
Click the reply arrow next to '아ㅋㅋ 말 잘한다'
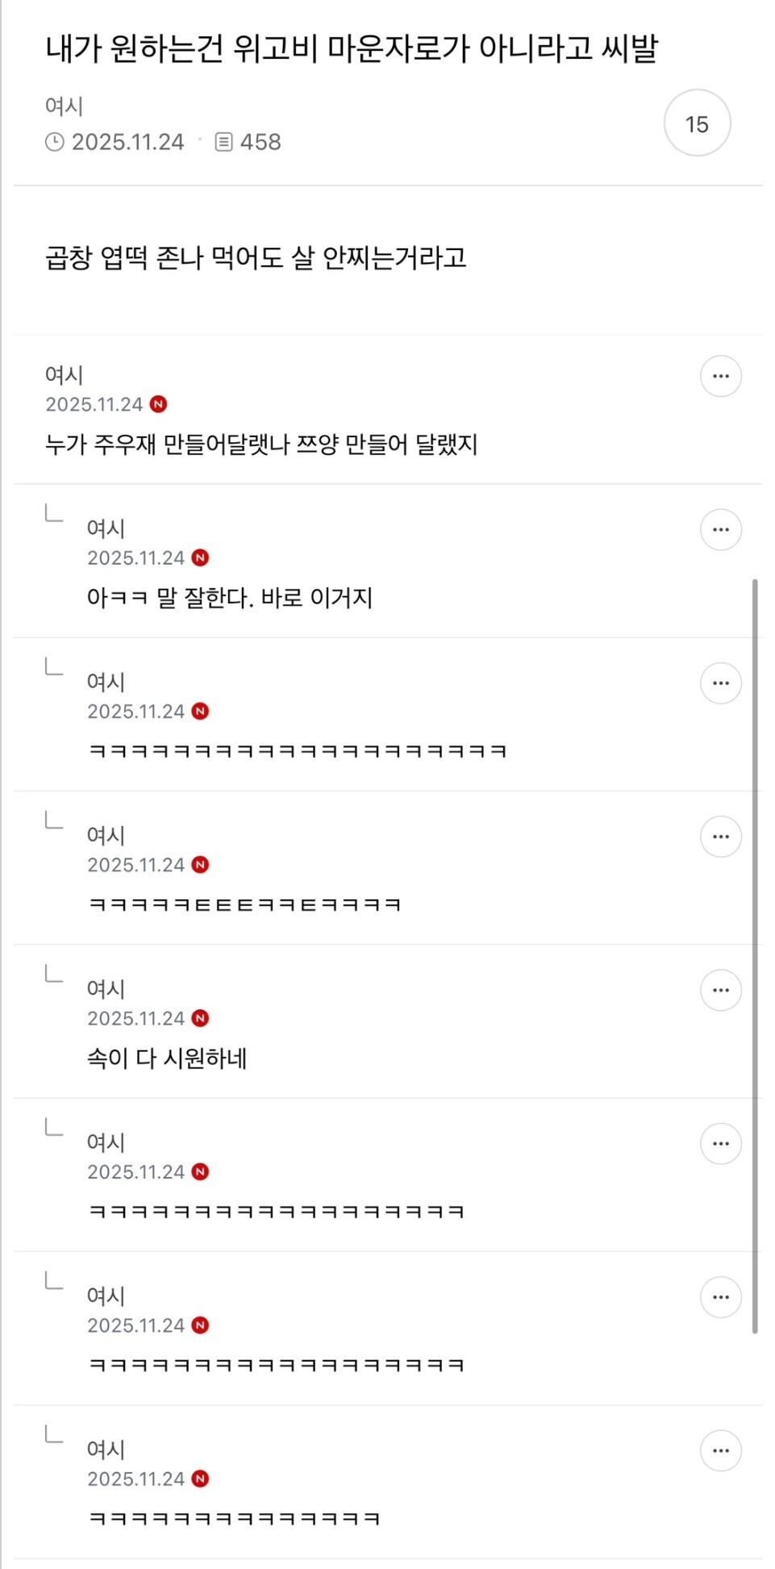pyautogui.click(x=53, y=513)
